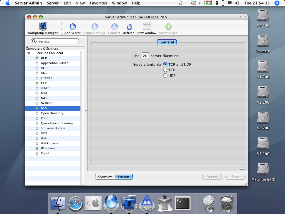
Task: Click the General tab
Action: [167, 42]
